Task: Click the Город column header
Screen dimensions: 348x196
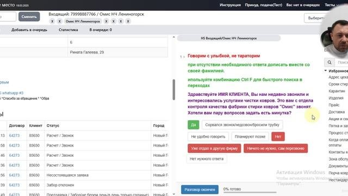Action: 159,126
